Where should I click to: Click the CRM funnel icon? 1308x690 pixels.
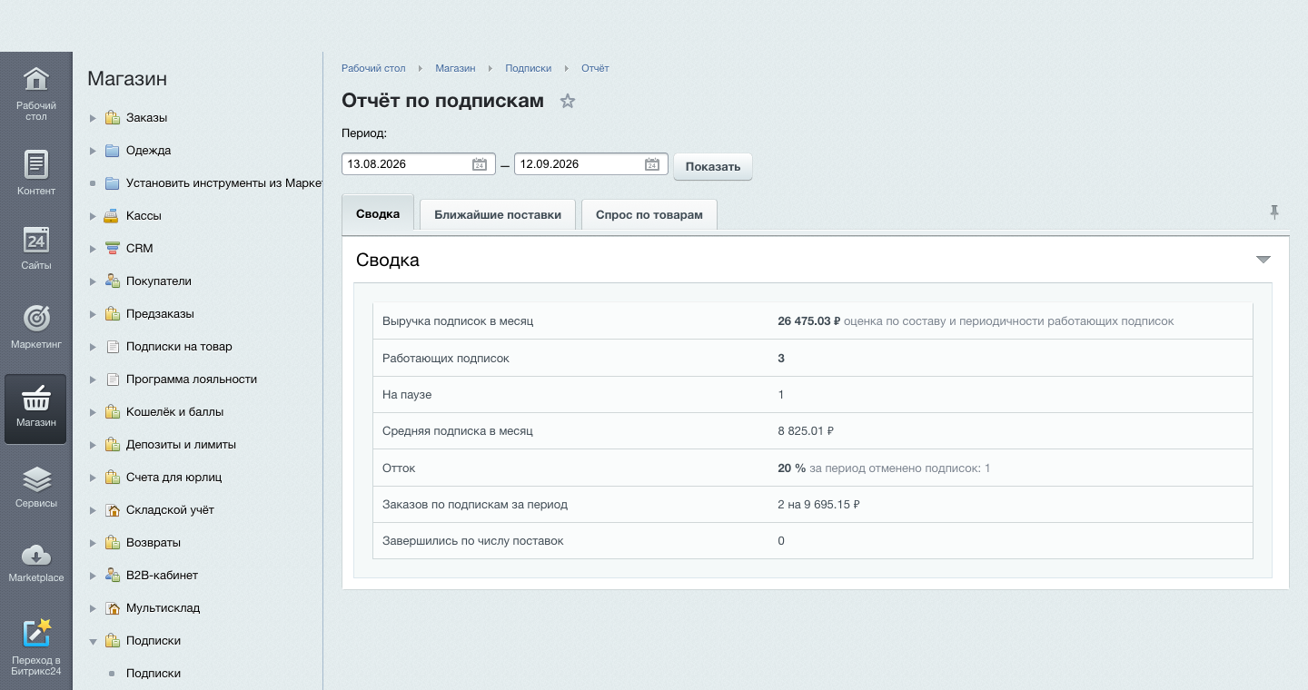pyautogui.click(x=112, y=249)
